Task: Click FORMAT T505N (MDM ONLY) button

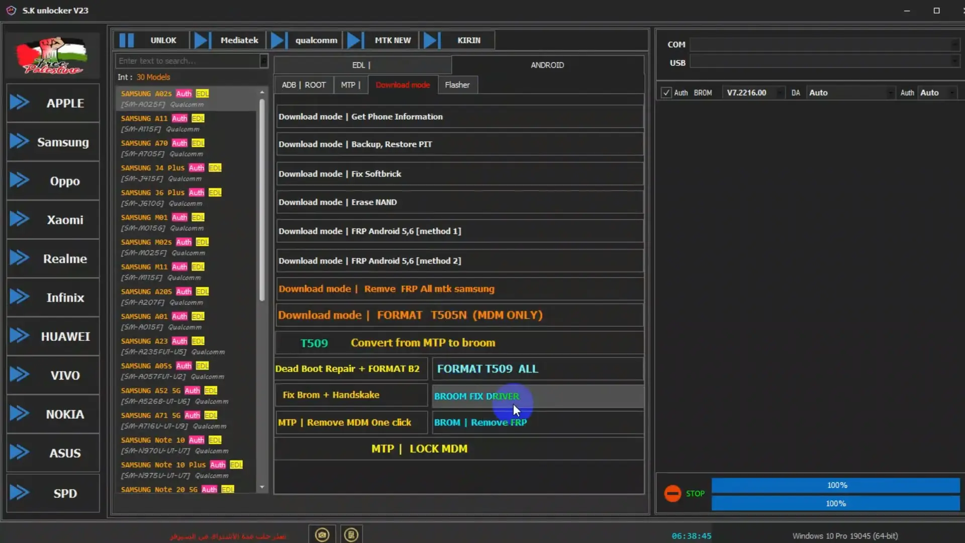Action: 459,315
